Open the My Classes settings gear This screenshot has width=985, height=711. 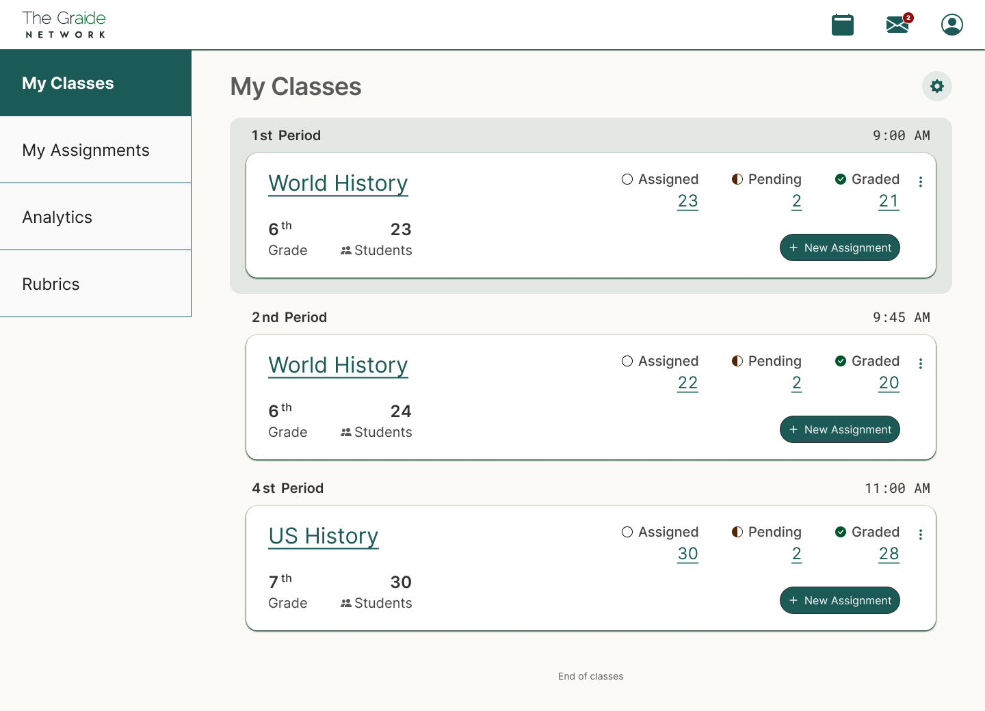click(936, 86)
